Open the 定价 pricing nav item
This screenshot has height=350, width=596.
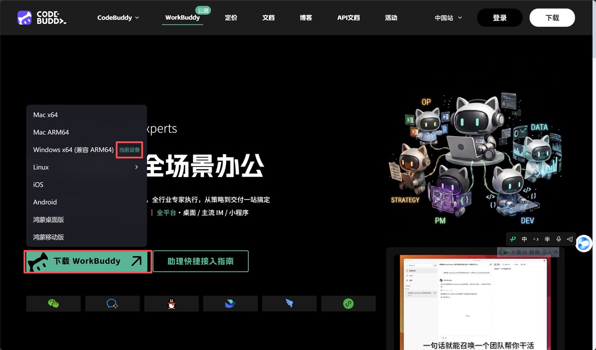pos(231,17)
